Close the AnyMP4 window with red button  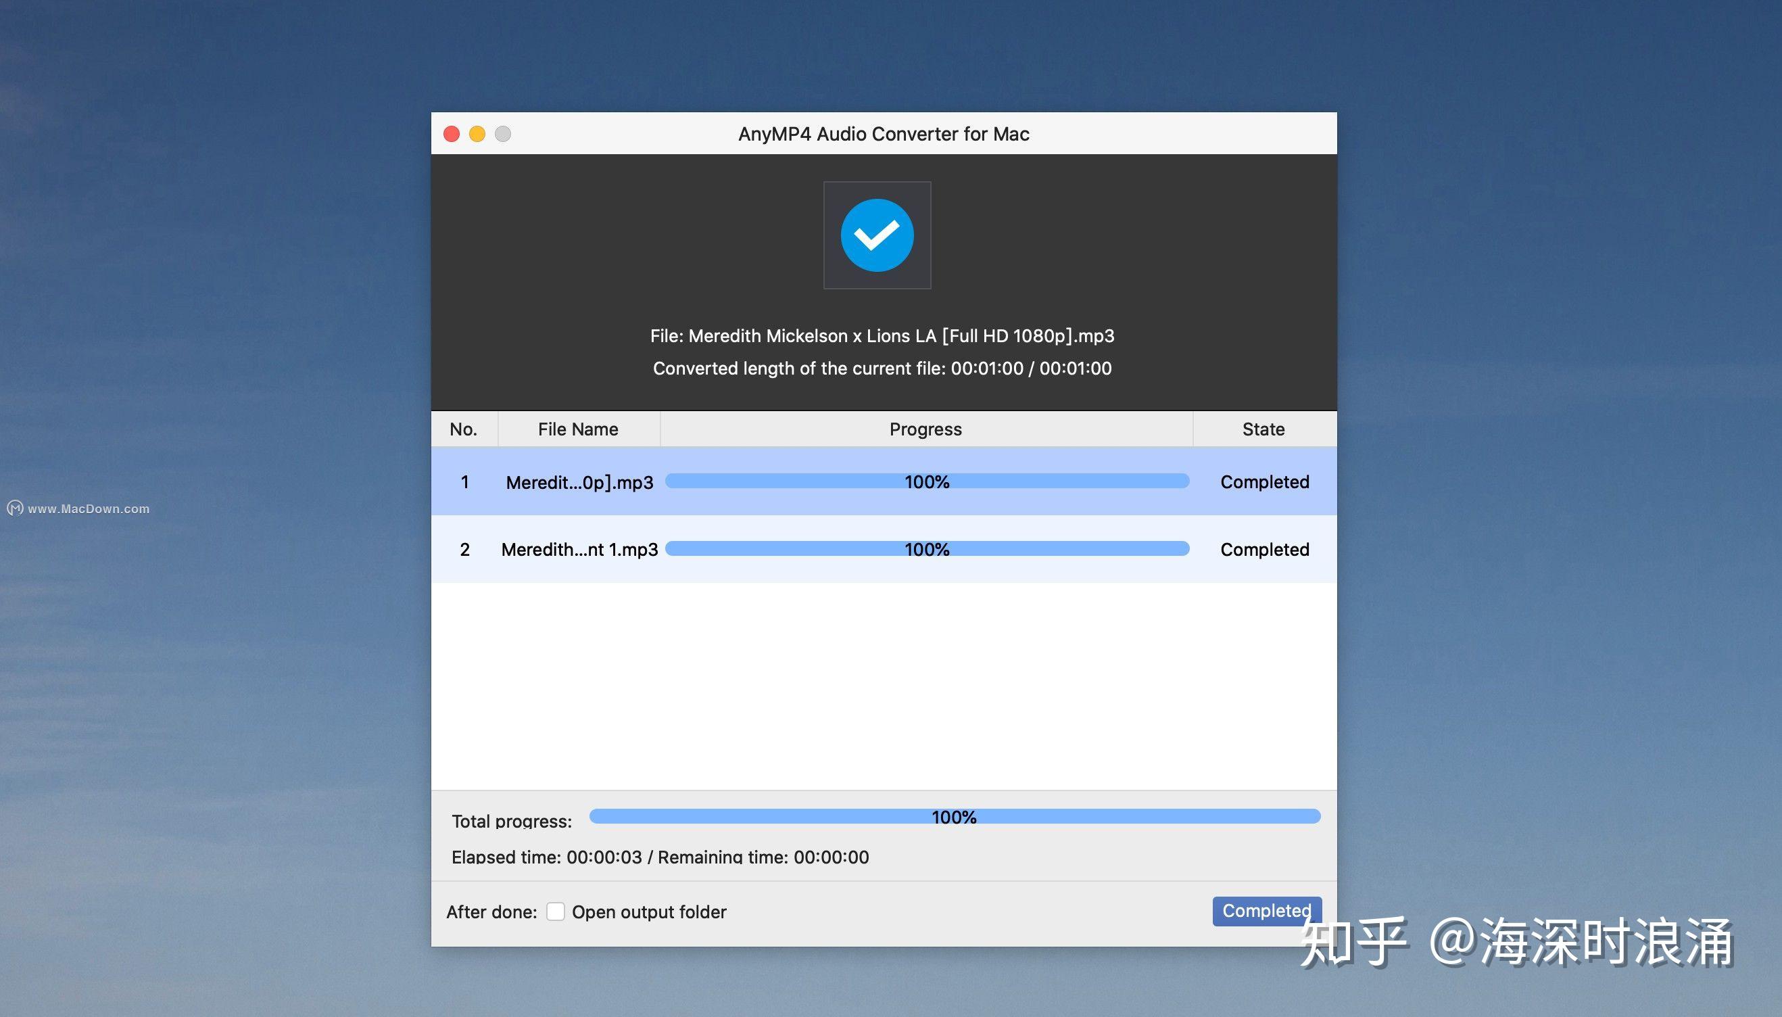[452, 133]
